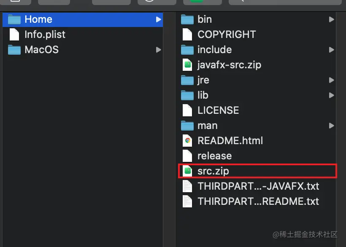Select the "include" folder name

[x=215, y=50]
